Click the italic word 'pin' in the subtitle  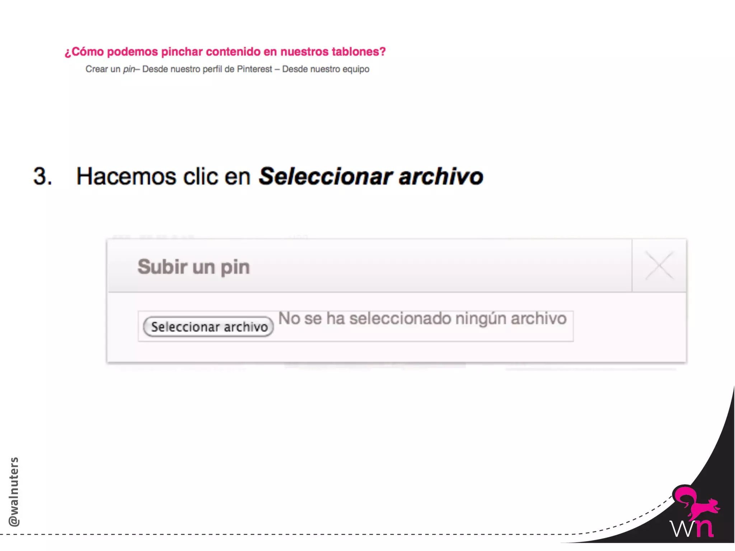pyautogui.click(x=129, y=69)
